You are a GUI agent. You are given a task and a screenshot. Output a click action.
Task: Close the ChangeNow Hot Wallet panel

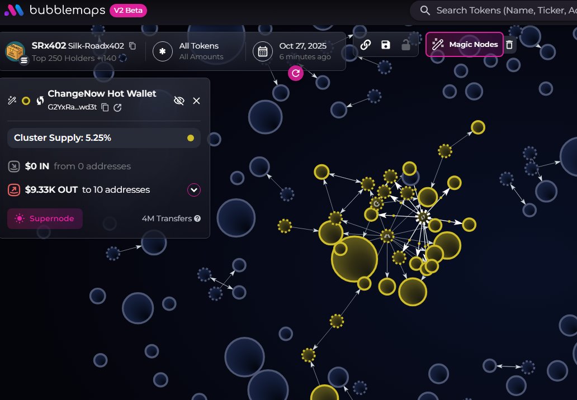(x=196, y=101)
